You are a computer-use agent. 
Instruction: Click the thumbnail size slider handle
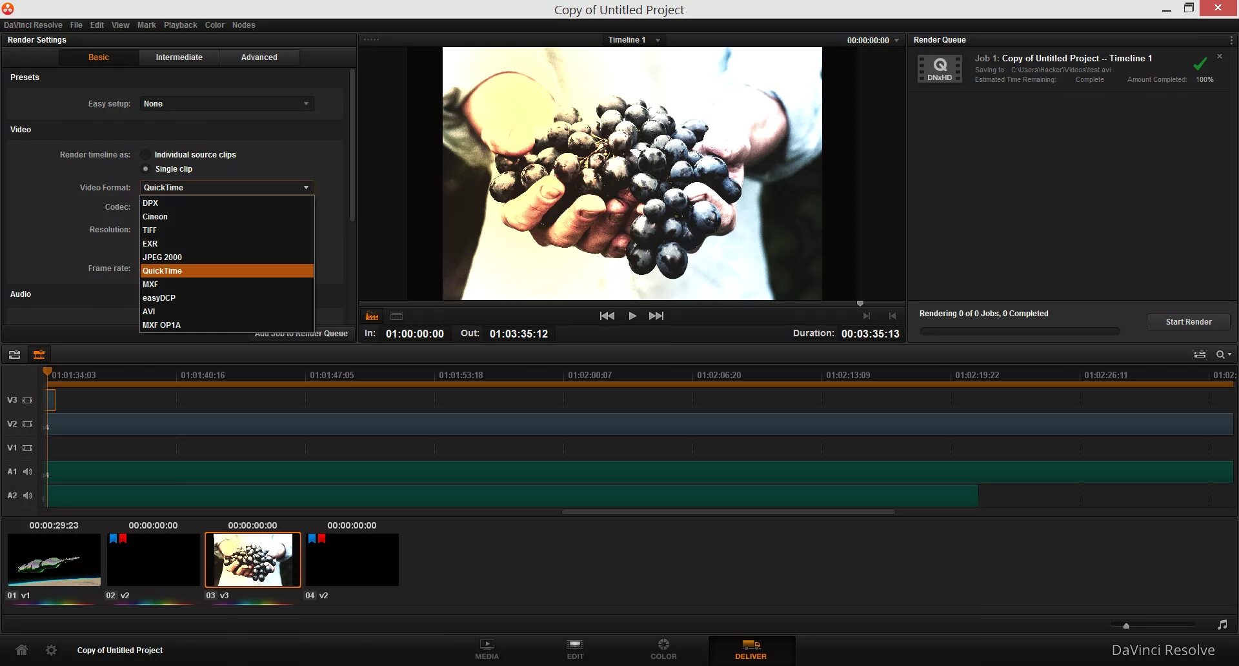(1126, 625)
